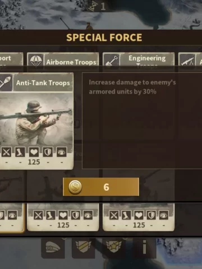
Task: Select the Anti-Tank soldier portrait
Action: pos(36,119)
